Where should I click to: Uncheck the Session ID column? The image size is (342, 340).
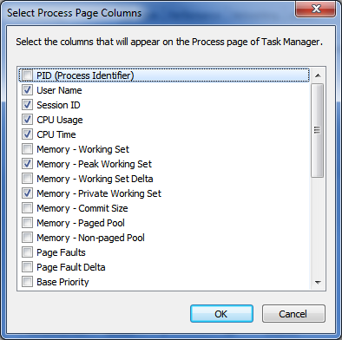point(27,105)
